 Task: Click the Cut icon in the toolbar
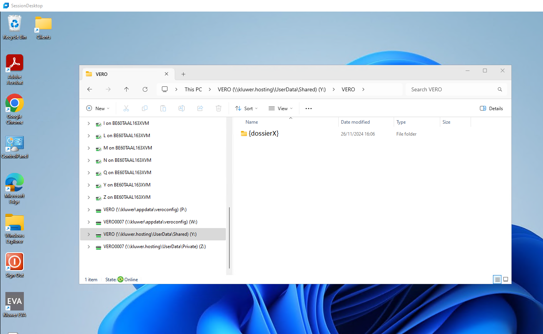pos(126,108)
